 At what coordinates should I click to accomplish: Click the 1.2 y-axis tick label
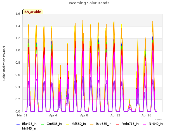(18, 38)
